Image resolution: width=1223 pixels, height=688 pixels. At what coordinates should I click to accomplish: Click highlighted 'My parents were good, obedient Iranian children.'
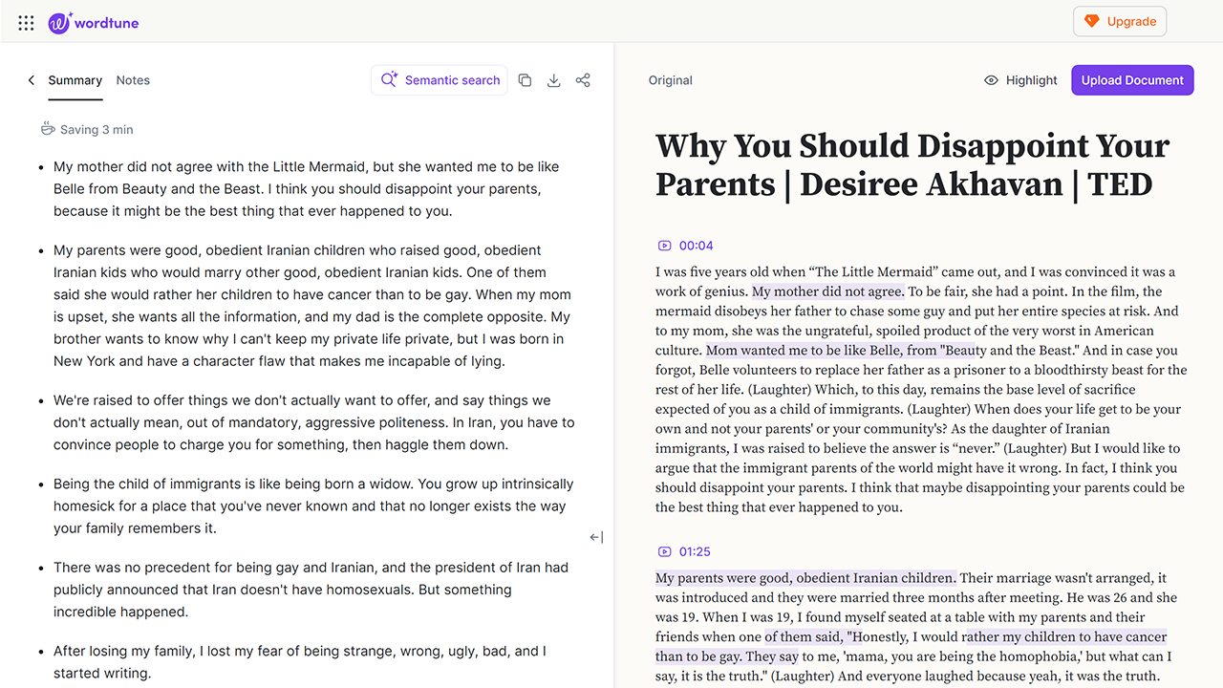click(x=805, y=578)
